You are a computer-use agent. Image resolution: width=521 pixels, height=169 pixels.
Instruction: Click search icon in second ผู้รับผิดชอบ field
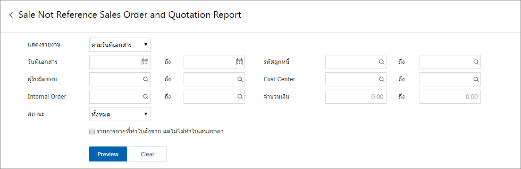240,79
